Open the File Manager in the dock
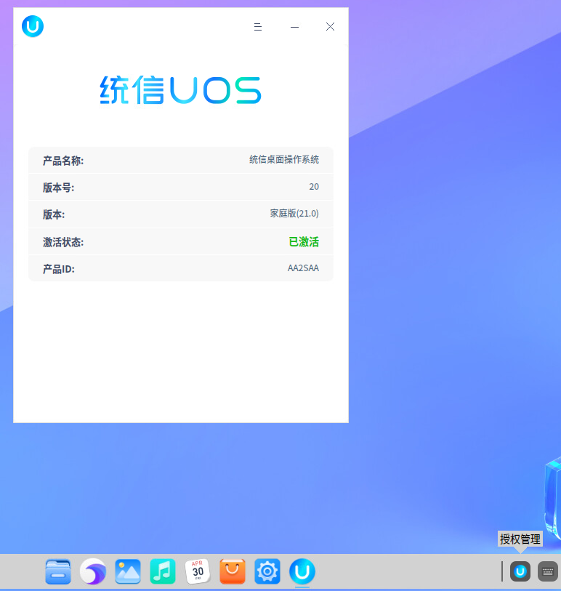Image resolution: width=561 pixels, height=591 pixels. [58, 571]
